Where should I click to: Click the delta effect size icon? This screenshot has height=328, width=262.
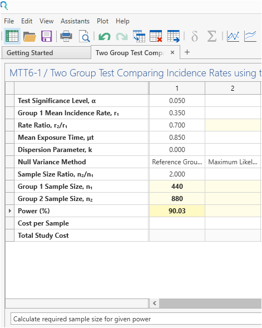point(195,36)
